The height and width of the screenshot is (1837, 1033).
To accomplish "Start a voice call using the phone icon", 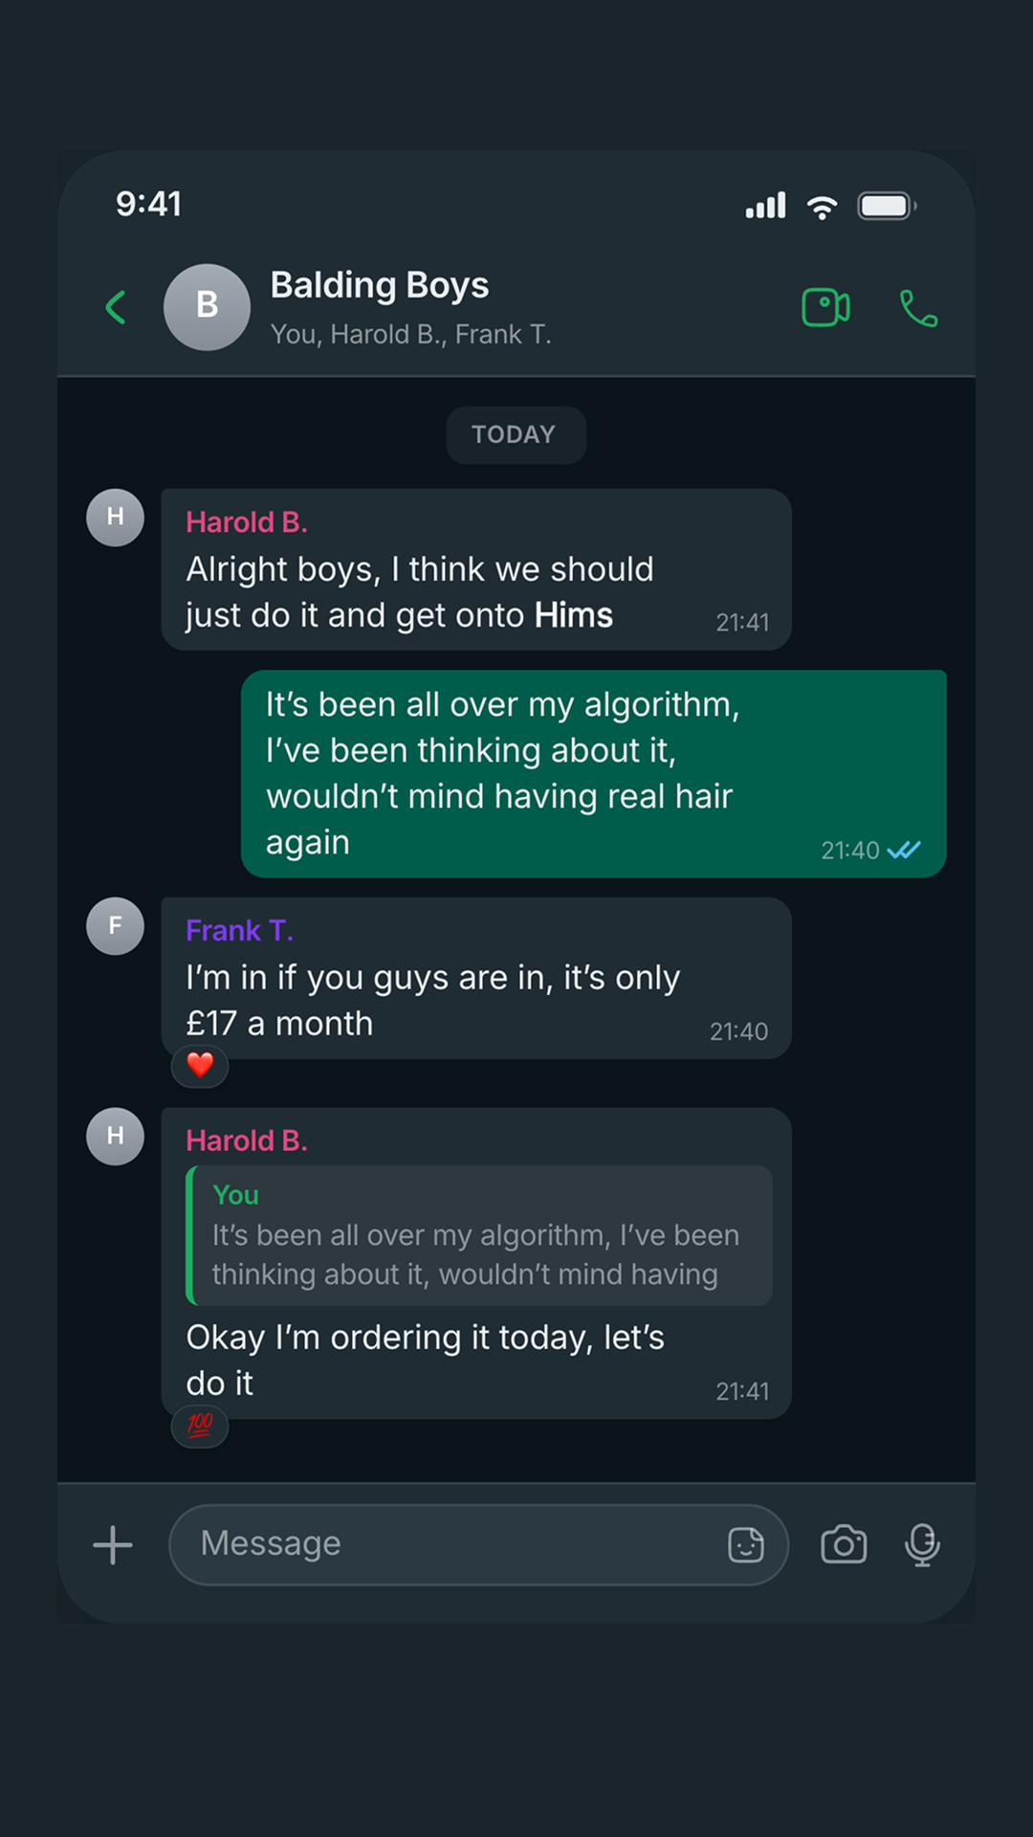I will (918, 308).
